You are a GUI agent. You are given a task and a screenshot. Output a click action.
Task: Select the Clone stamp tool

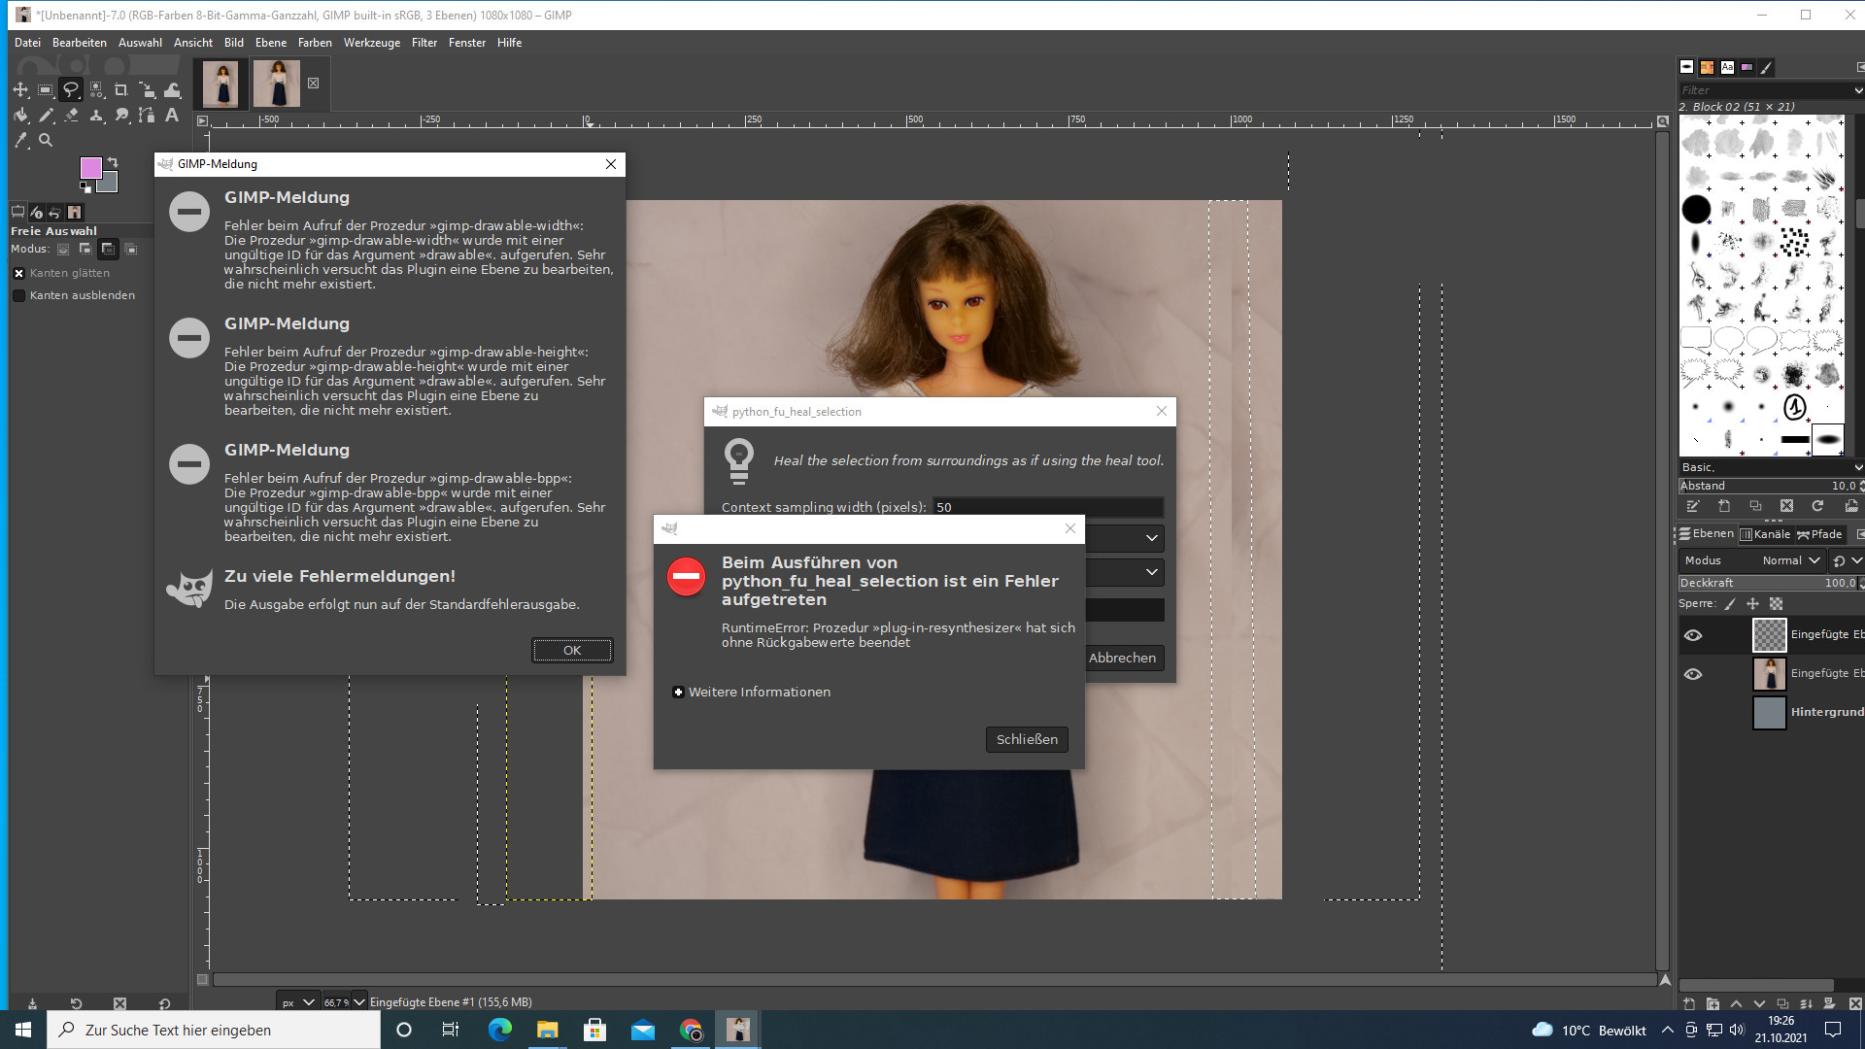(x=96, y=116)
